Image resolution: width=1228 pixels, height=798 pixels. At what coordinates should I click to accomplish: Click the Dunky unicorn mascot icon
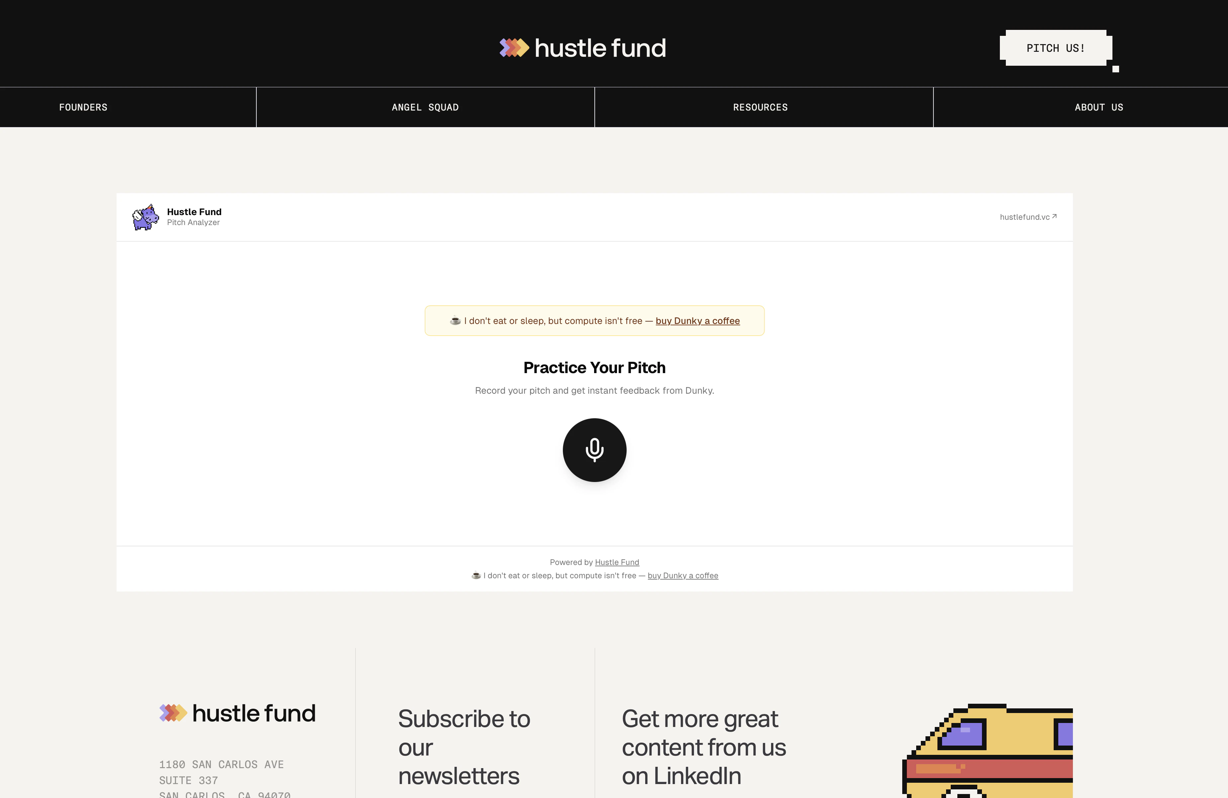tap(145, 217)
